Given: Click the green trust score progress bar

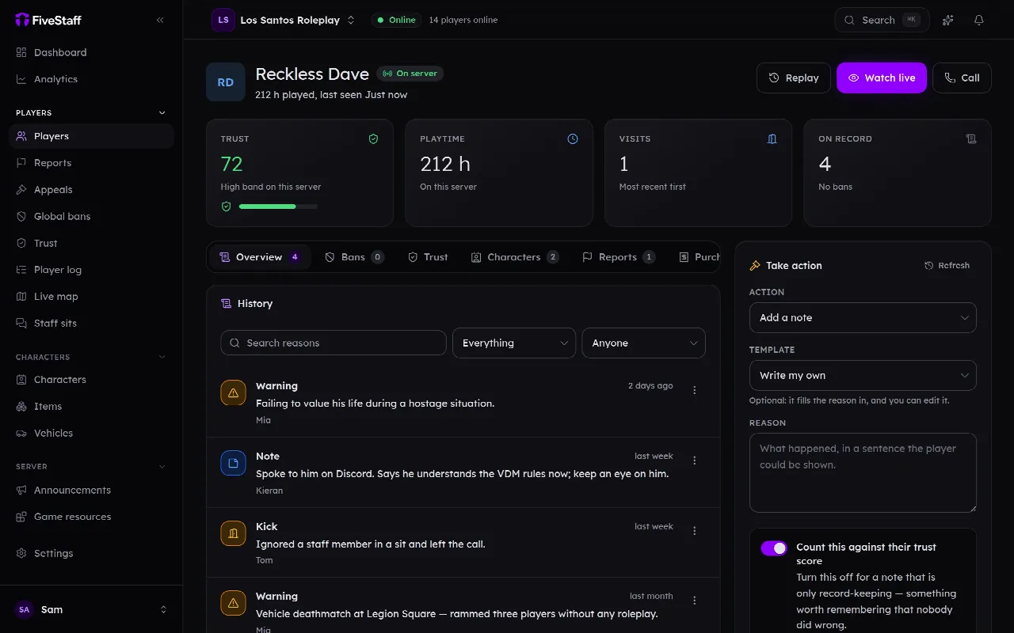Looking at the screenshot, I should 278,207.
